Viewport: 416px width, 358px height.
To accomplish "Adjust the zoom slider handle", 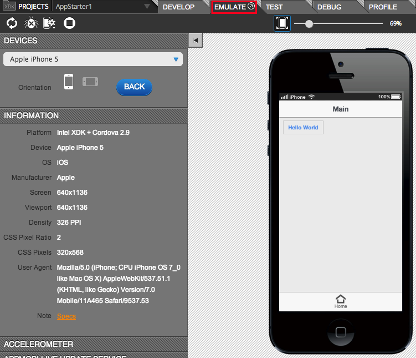I will pos(309,24).
